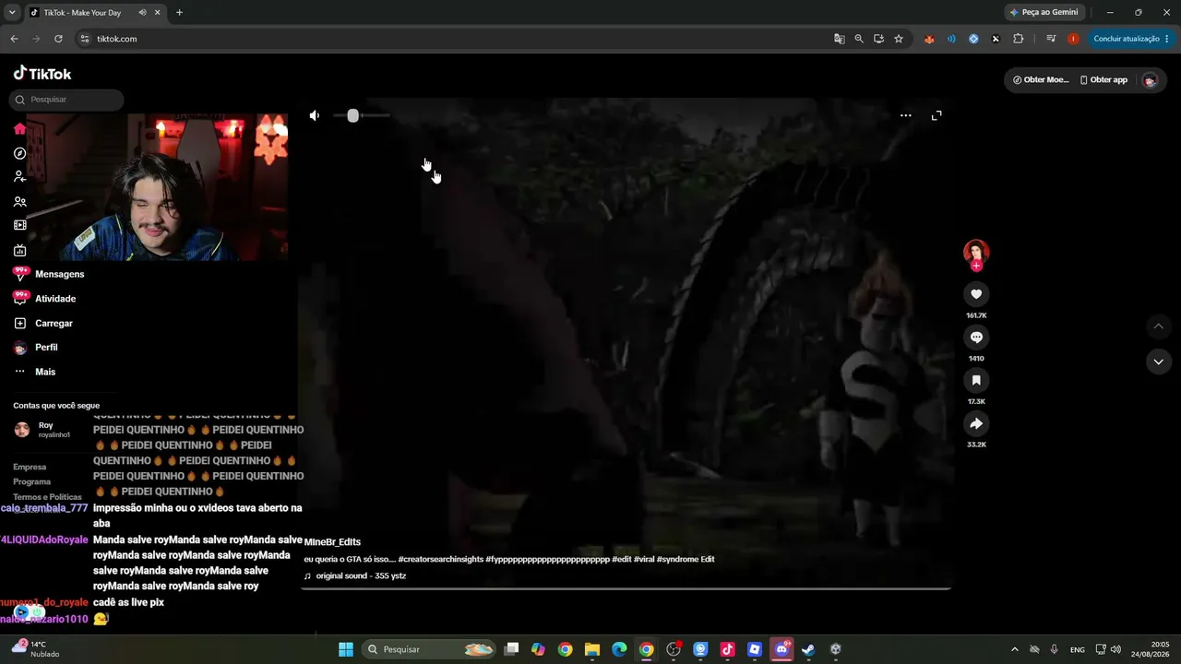Open the tab search dropdown arrow

click(x=12, y=13)
